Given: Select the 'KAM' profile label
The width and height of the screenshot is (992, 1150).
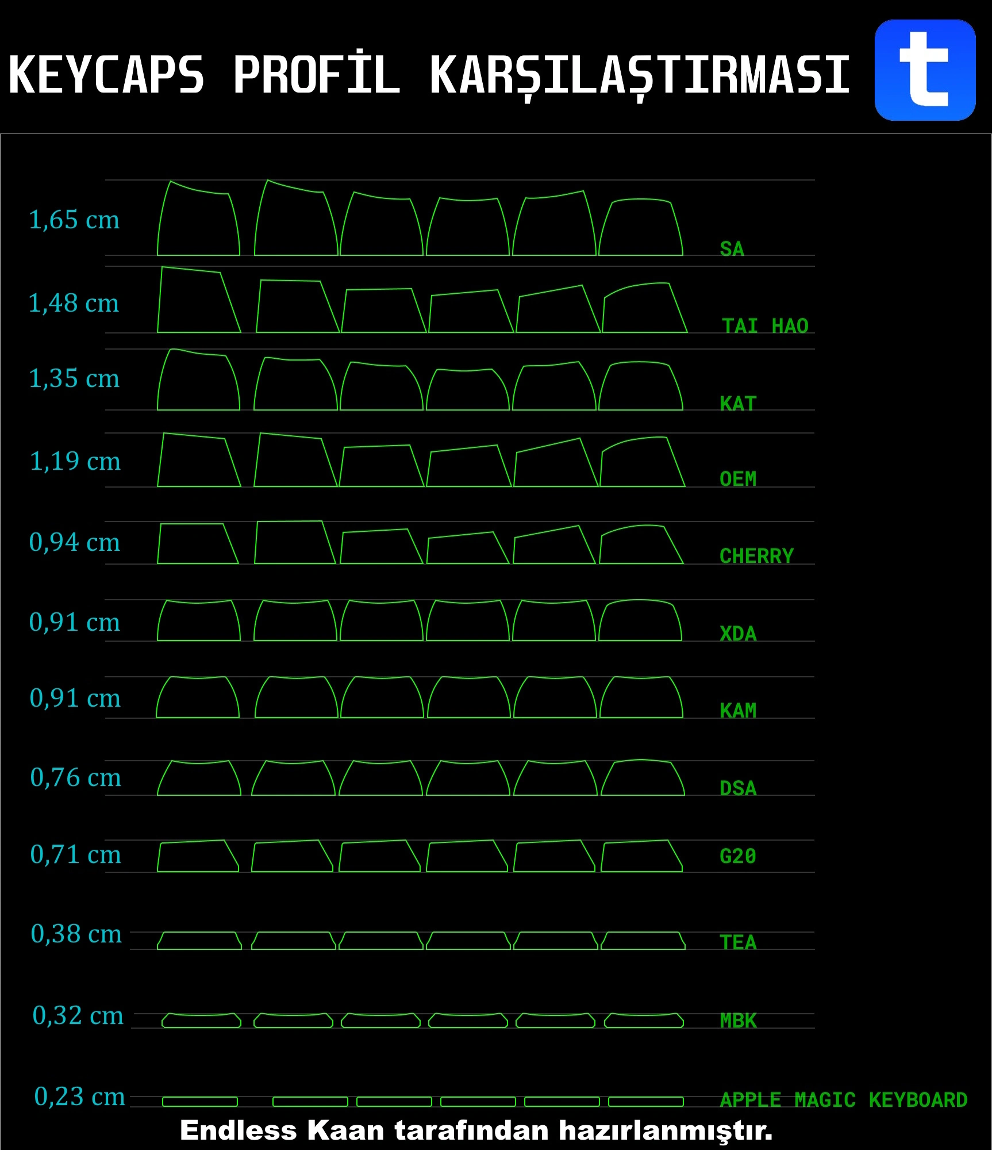Looking at the screenshot, I should coord(738,711).
